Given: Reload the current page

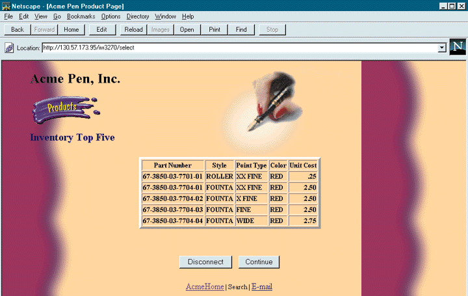Looking at the screenshot, I should (x=133, y=29).
